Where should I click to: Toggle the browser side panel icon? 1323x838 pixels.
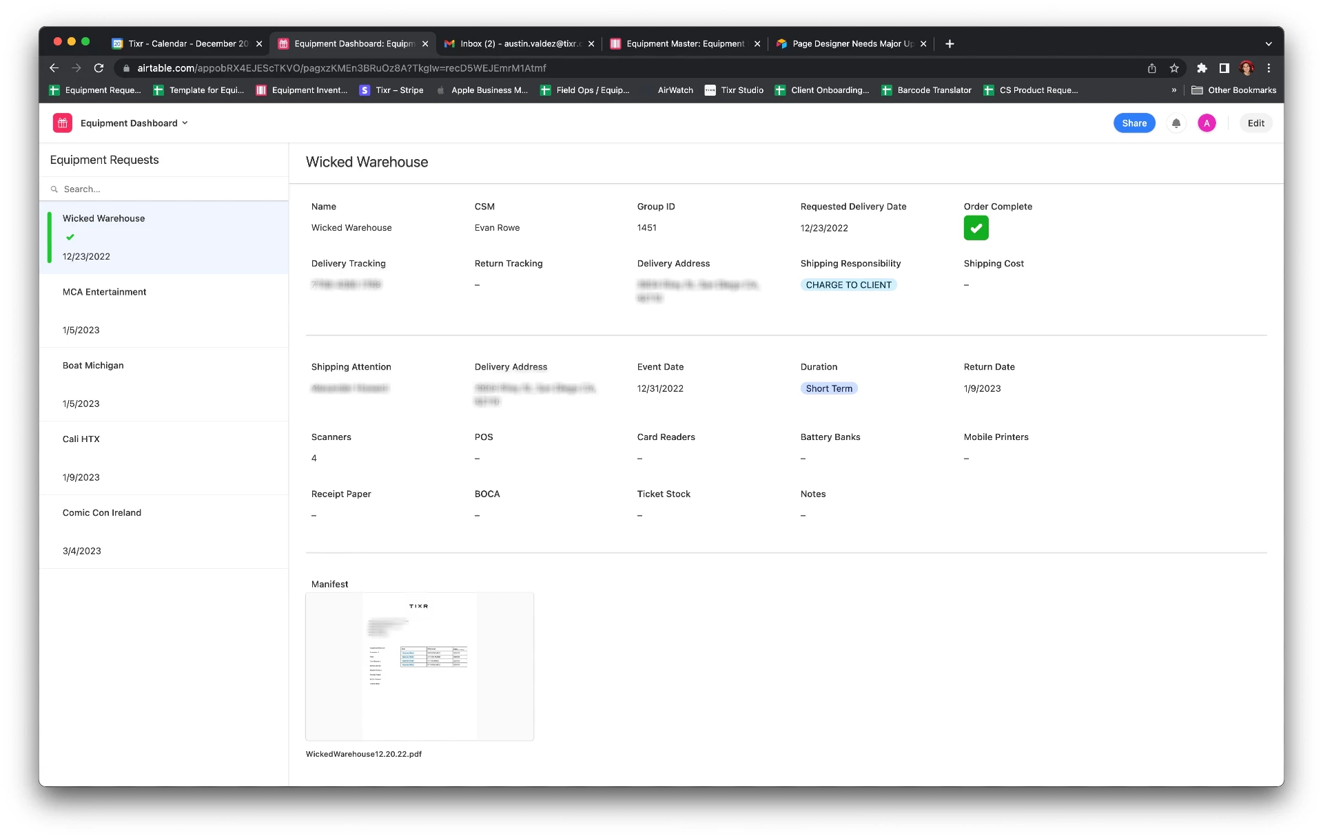tap(1224, 68)
